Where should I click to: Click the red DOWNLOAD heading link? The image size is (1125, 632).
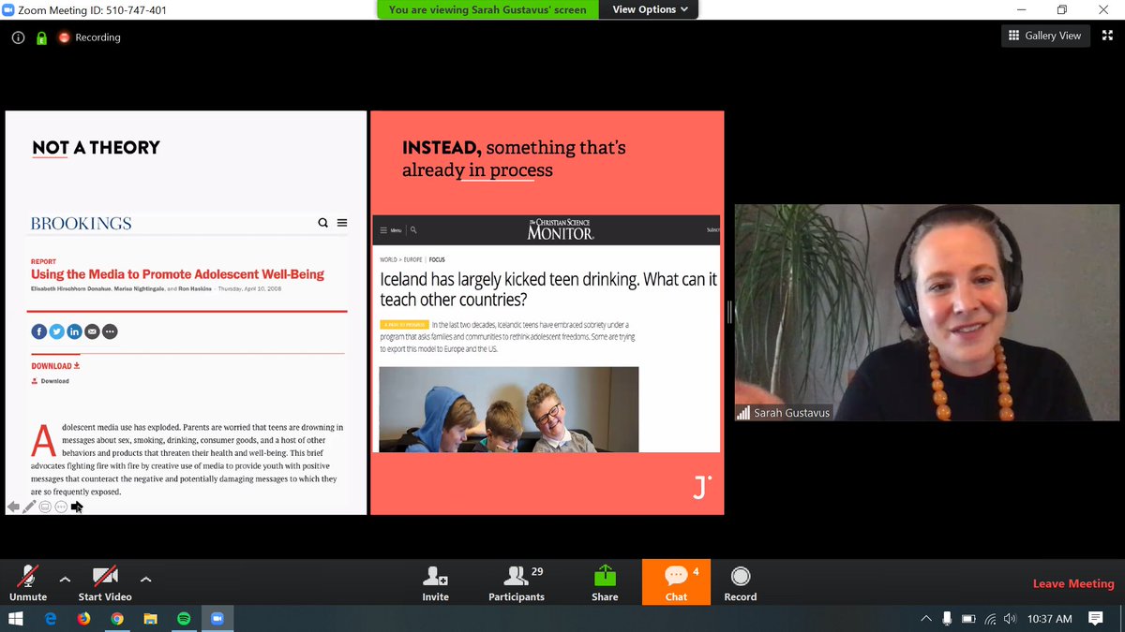[55, 366]
